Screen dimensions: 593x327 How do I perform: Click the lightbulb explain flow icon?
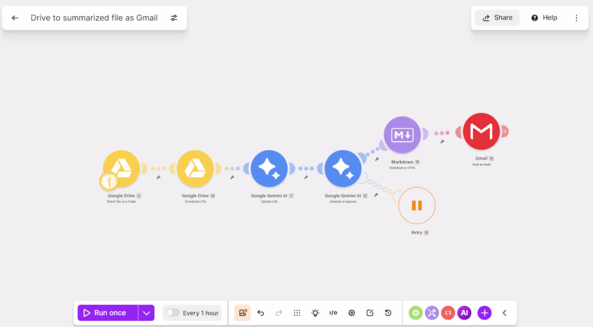tap(315, 313)
